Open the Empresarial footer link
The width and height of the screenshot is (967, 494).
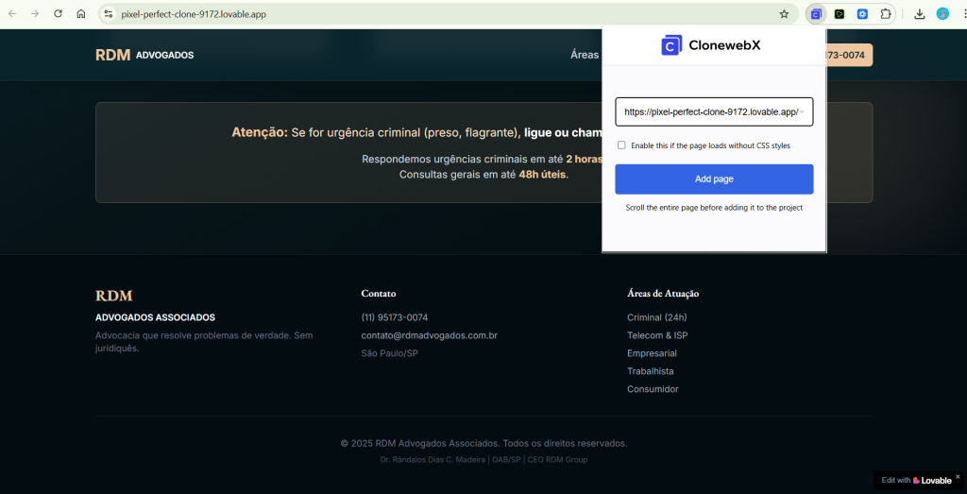coord(652,353)
